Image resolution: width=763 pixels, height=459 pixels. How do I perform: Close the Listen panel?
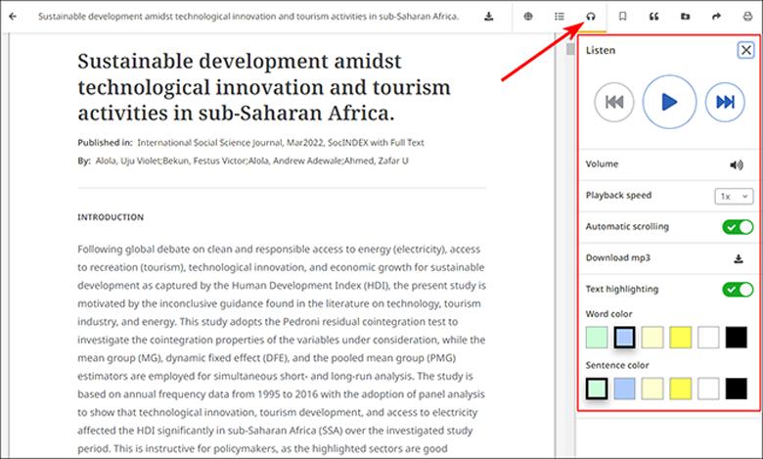point(746,51)
